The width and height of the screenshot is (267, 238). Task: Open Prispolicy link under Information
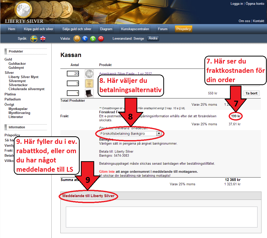tap(12, 135)
